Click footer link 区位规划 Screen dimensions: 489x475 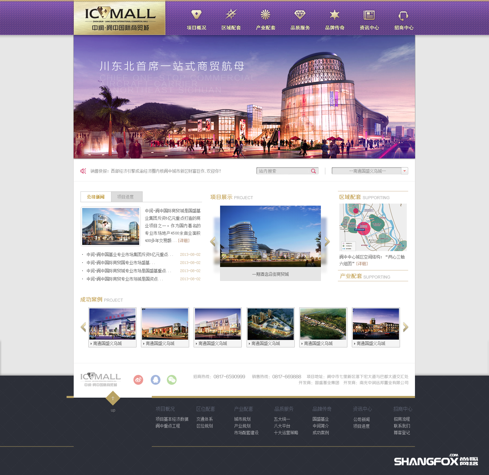coord(205,426)
